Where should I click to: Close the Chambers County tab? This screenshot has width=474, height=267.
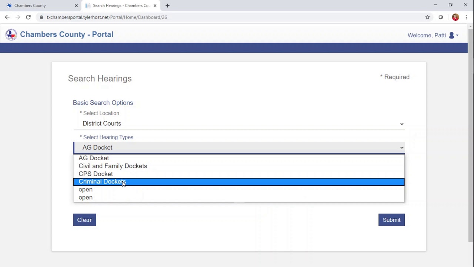(76, 6)
